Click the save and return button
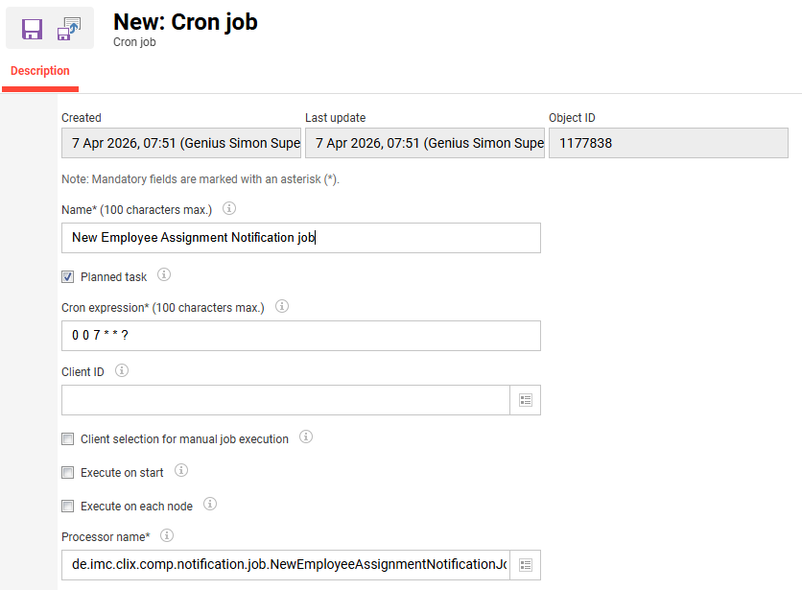The width and height of the screenshot is (802, 590). click(x=66, y=28)
